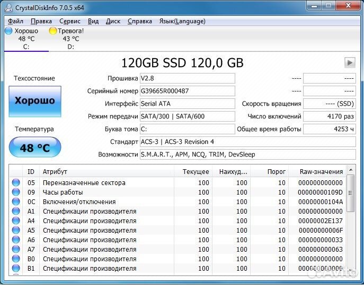
Task: Close the CrystalDiskInfo window
Action: [x=348, y=6]
